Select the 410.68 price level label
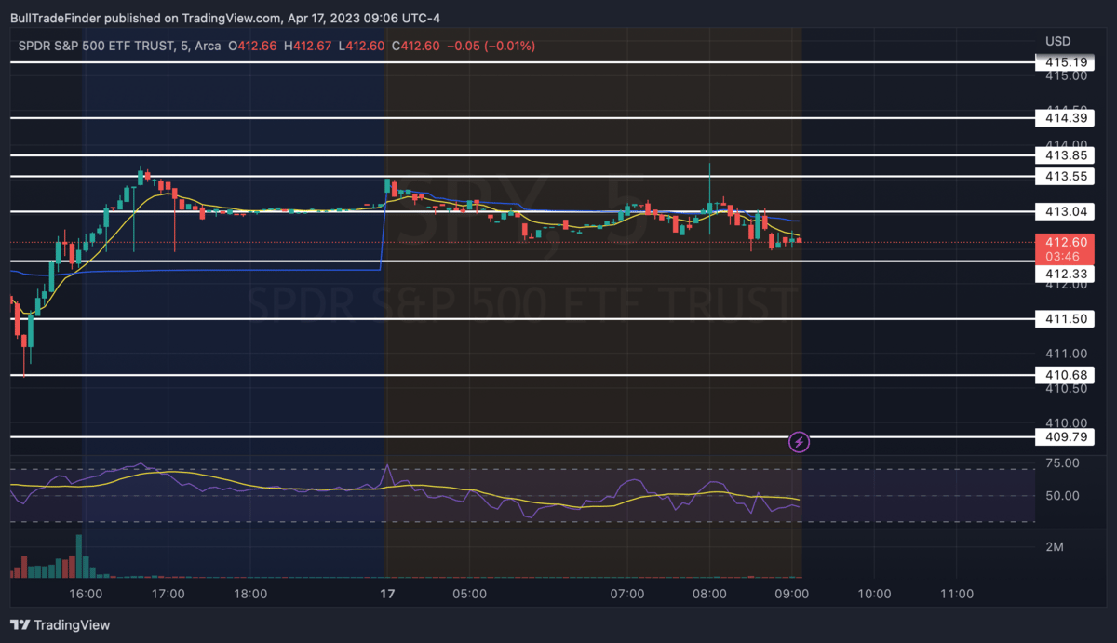1117x643 pixels. point(1067,375)
